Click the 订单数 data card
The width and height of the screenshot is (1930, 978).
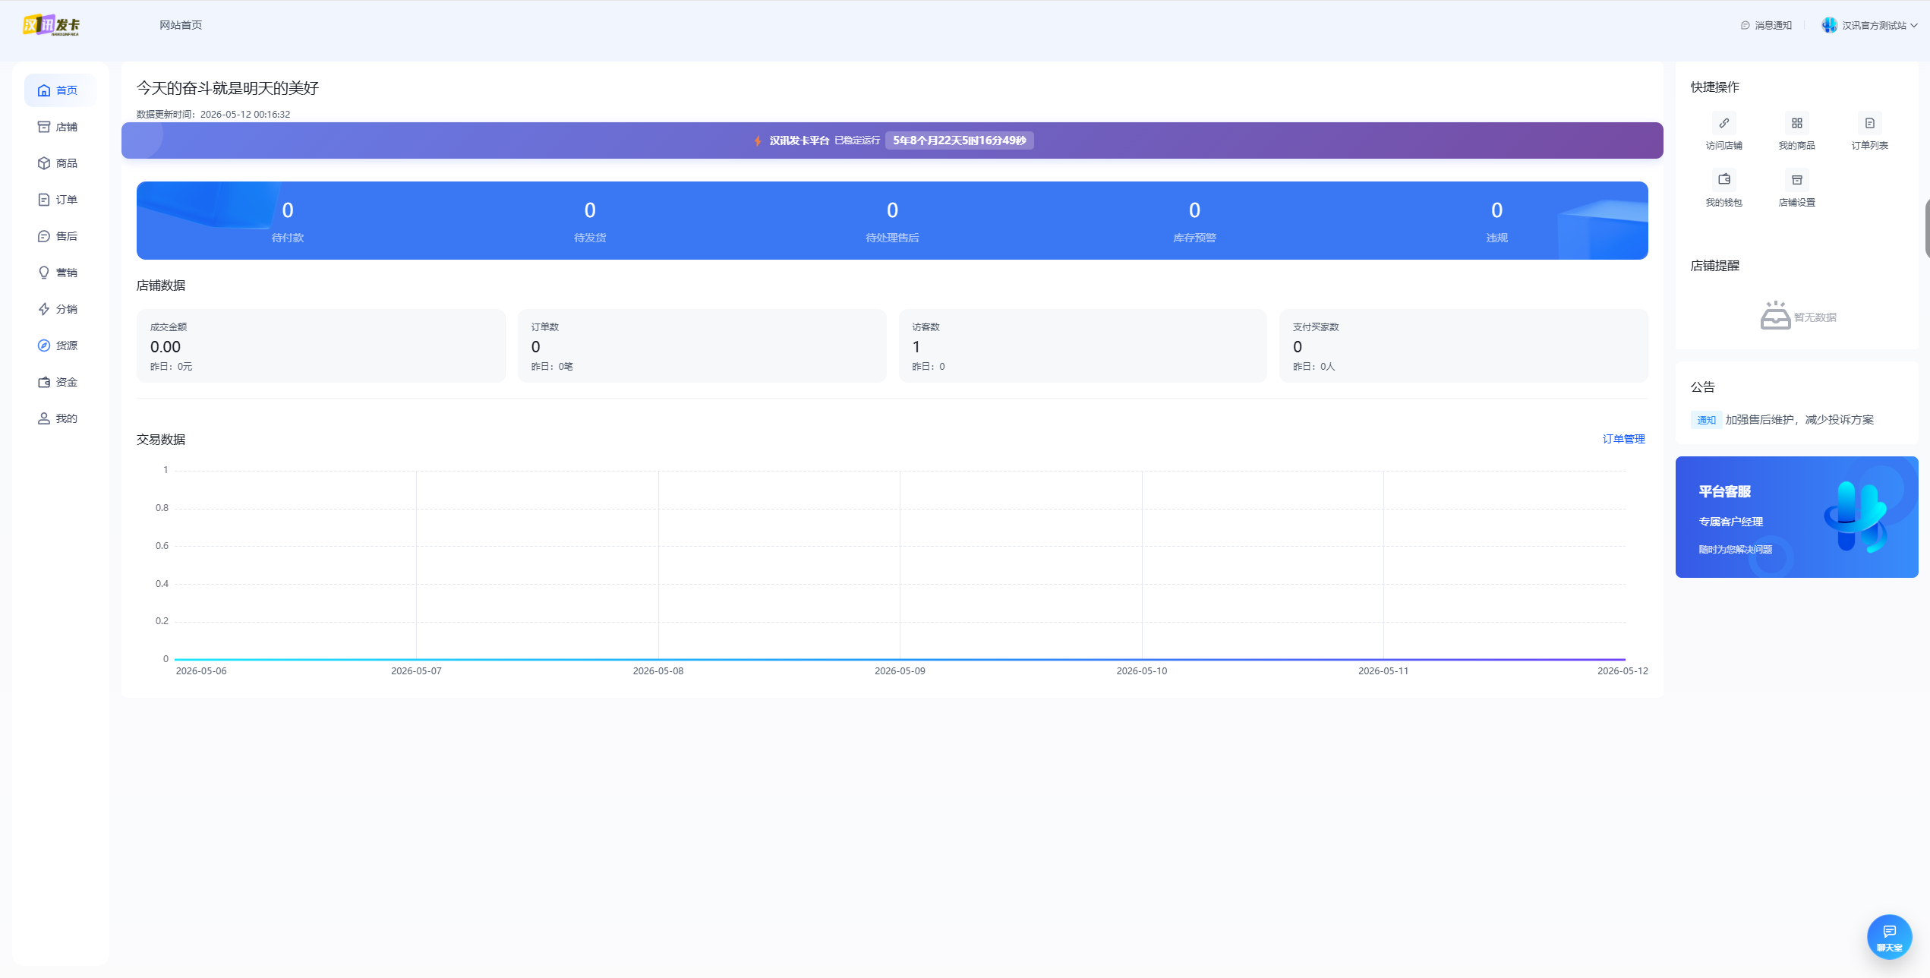pyautogui.click(x=702, y=345)
